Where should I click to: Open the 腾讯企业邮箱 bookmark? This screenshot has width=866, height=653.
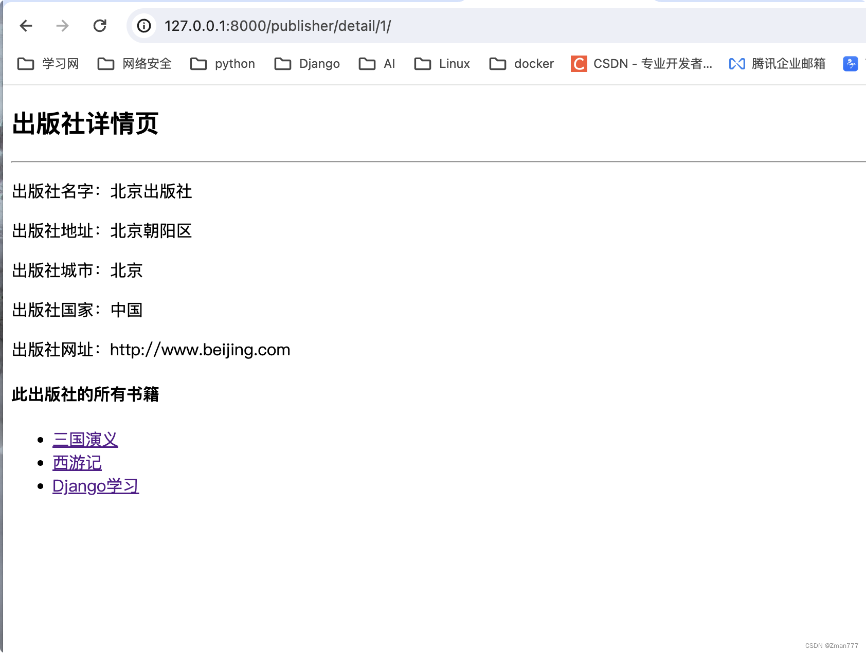click(x=777, y=64)
